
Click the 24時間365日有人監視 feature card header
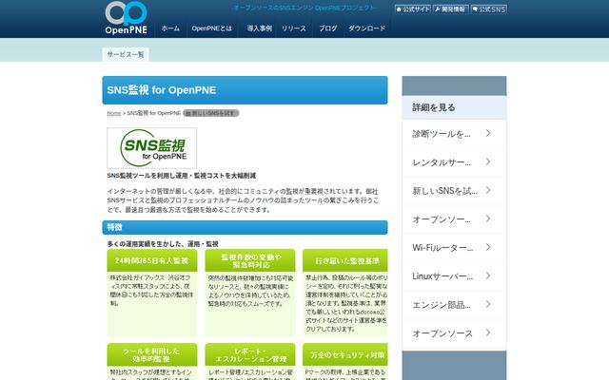point(152,260)
